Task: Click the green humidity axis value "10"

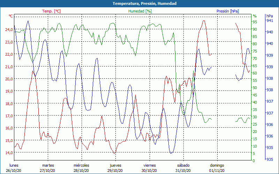Action: tap(255, 146)
